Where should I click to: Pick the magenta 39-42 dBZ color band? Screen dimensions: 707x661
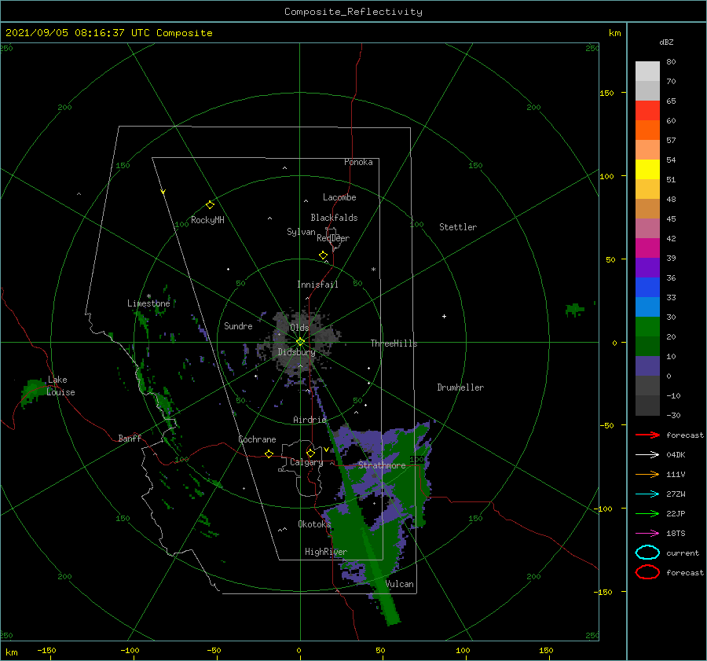[647, 248]
